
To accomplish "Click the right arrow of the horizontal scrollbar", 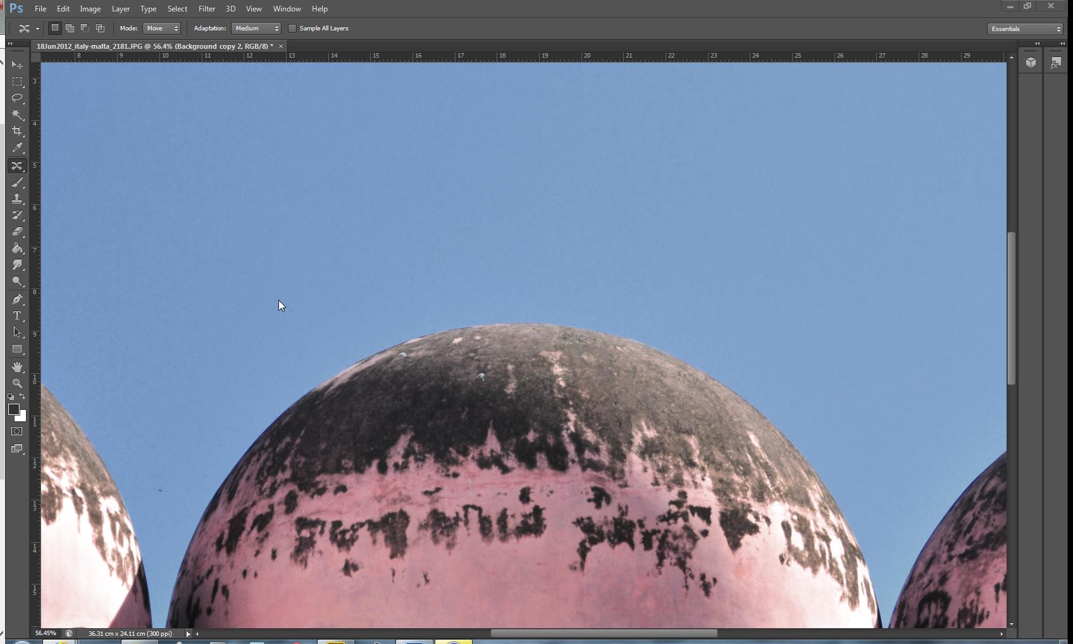I will (x=1002, y=633).
